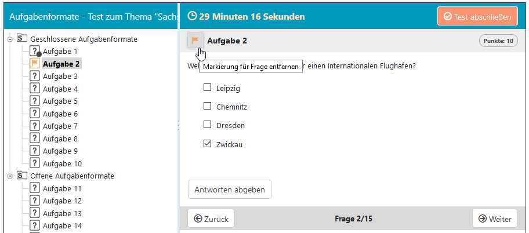Remove the flag marker on Aufgabe 2

coord(195,41)
